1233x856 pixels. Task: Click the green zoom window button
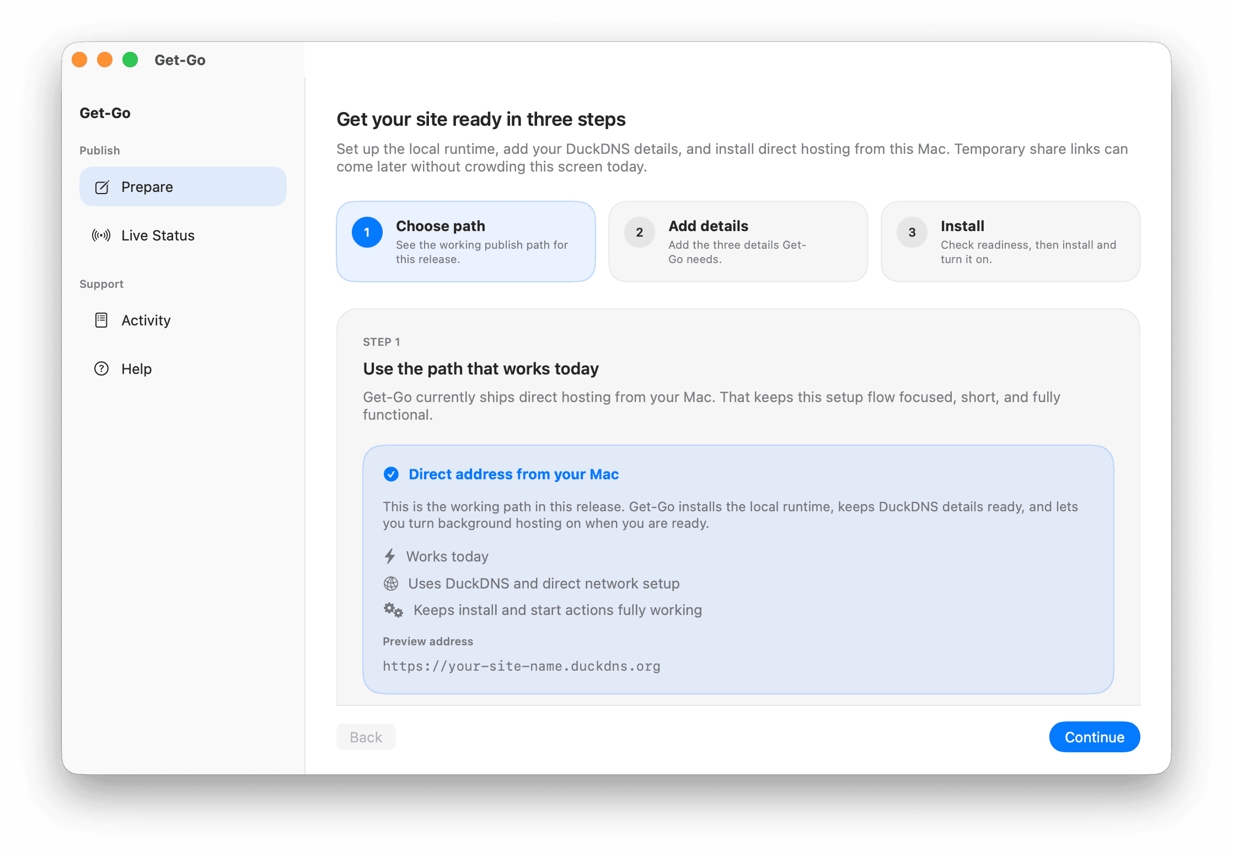coord(130,60)
